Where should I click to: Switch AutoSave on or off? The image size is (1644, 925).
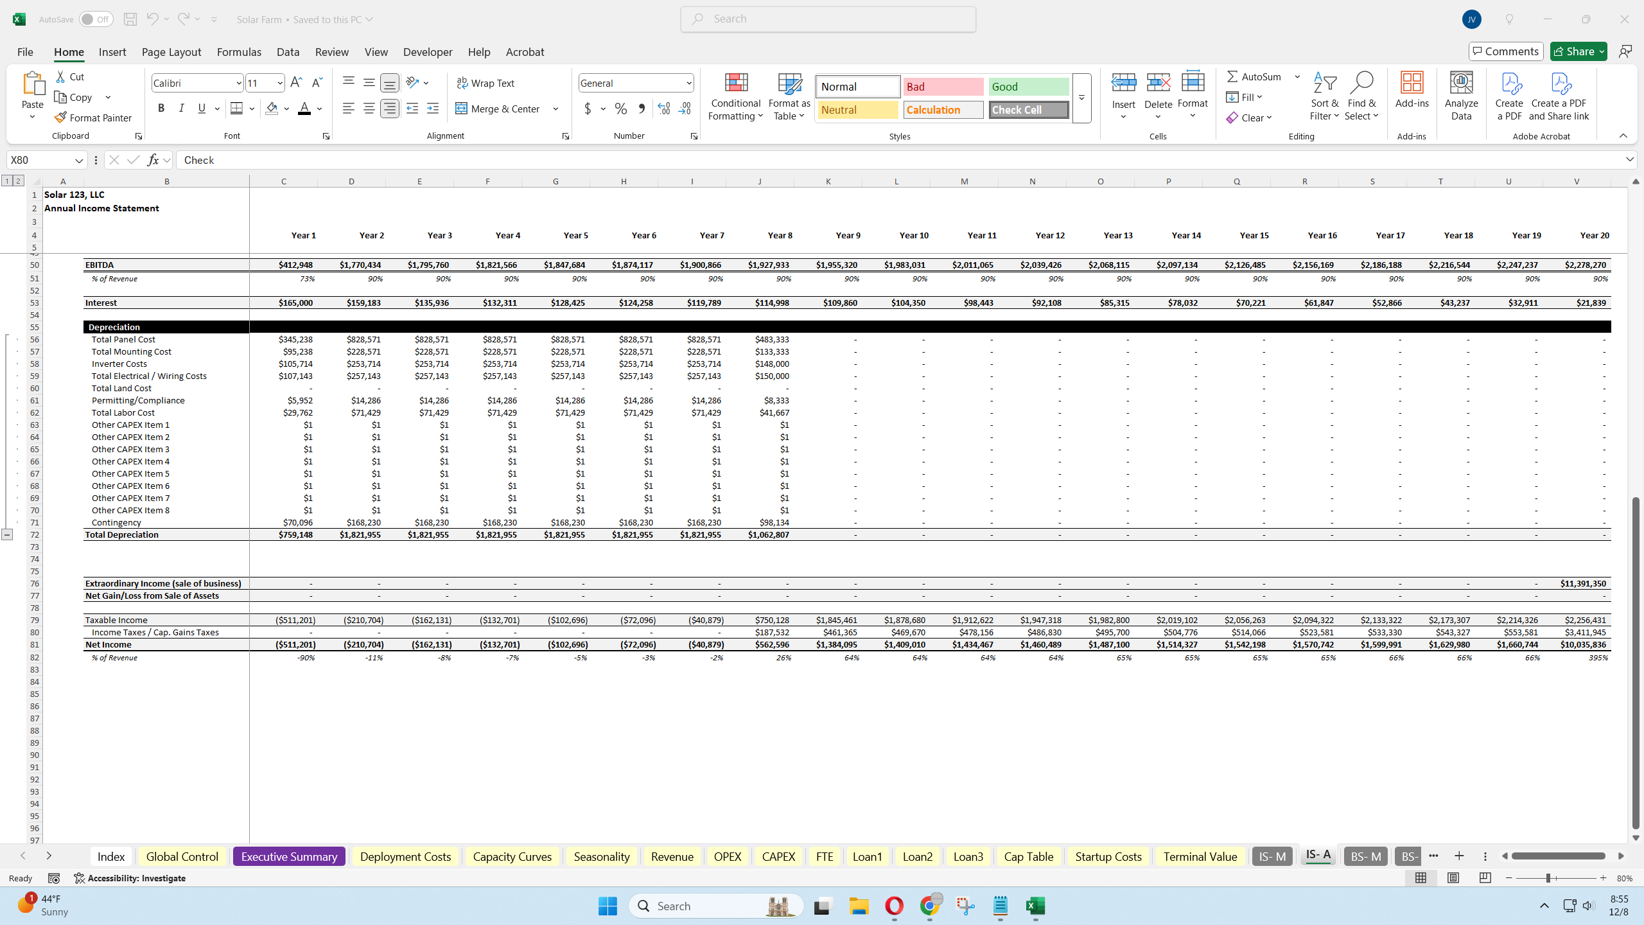point(96,19)
